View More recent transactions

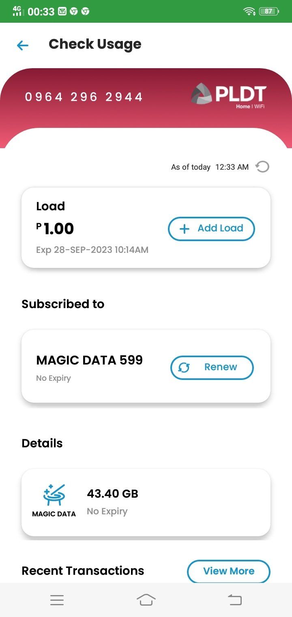(228, 571)
